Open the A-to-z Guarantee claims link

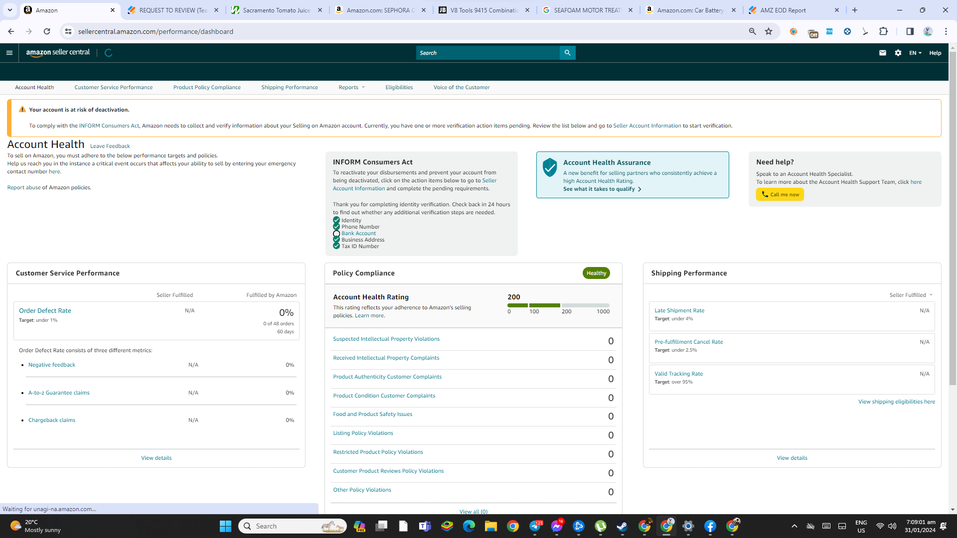coord(59,393)
